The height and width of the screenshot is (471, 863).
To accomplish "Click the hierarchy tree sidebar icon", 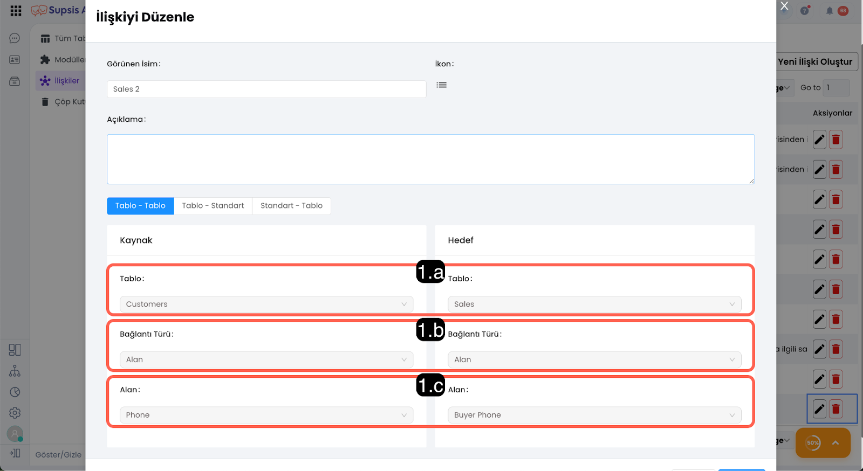I will [x=15, y=371].
